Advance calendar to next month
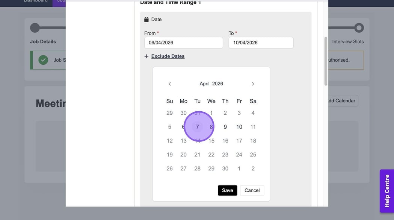Image resolution: width=394 pixels, height=220 pixels. click(x=253, y=84)
